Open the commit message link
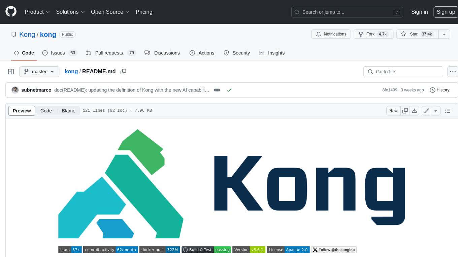Screen dimensions: 458x257 132,90
